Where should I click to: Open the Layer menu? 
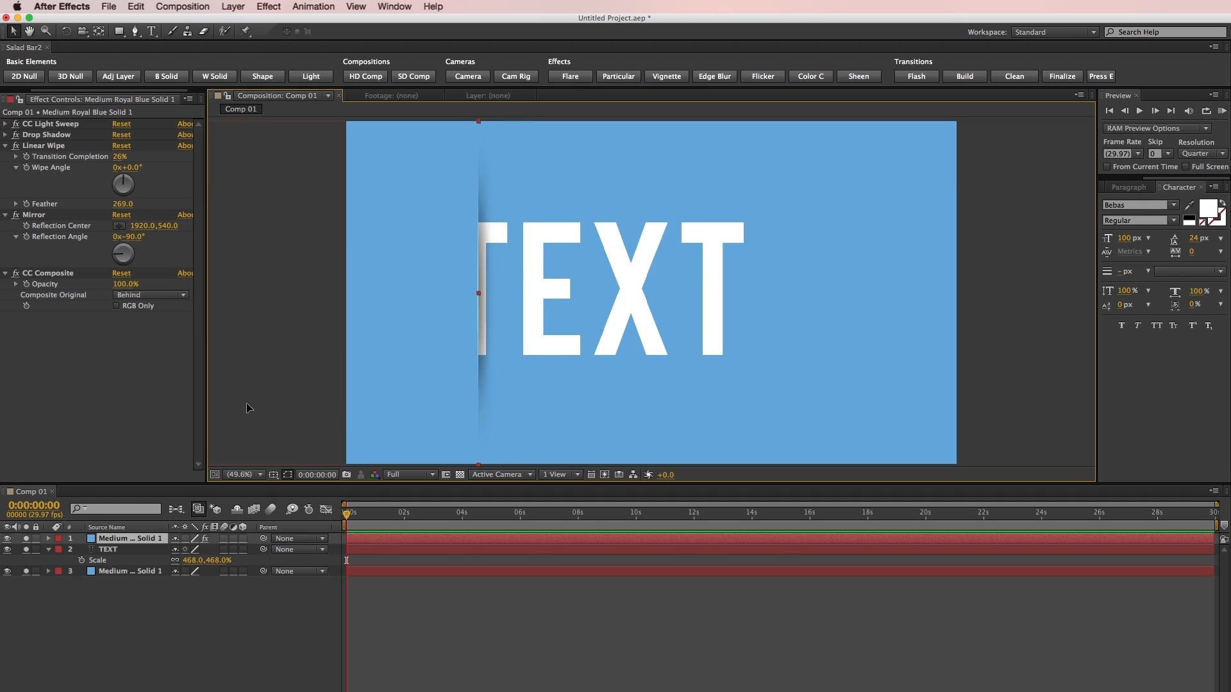tap(233, 6)
